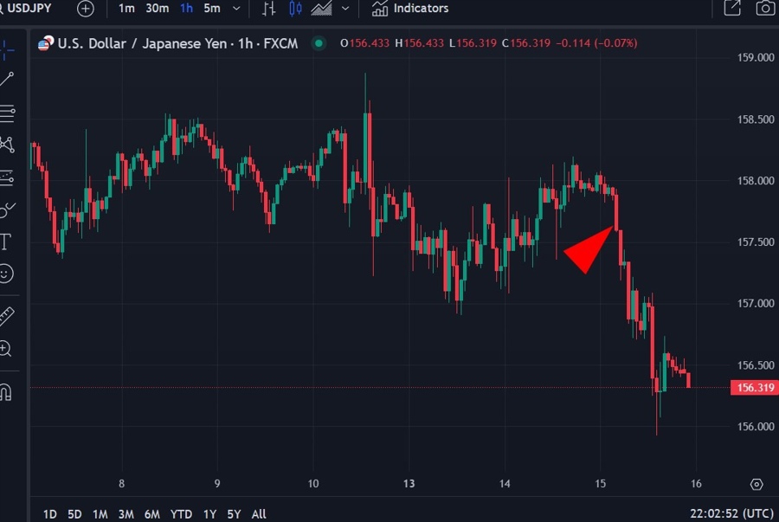Open the Indicators menu
779x522 pixels.
pyautogui.click(x=410, y=9)
